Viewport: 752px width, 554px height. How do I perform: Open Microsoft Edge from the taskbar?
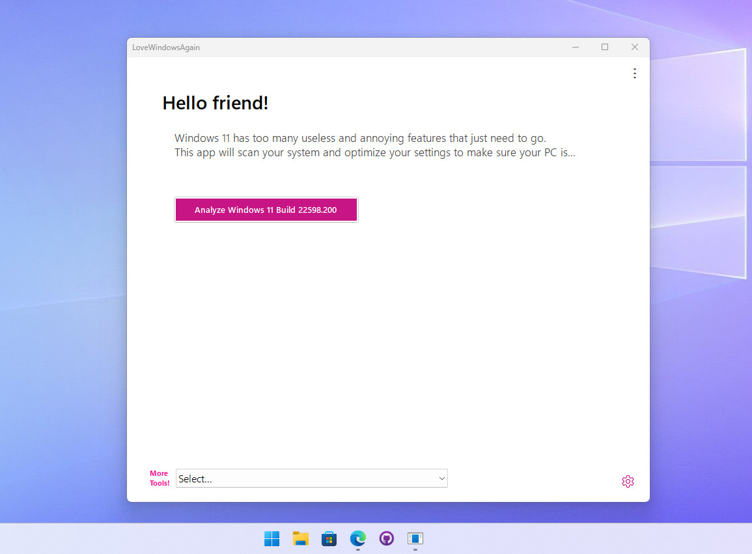[x=358, y=538]
